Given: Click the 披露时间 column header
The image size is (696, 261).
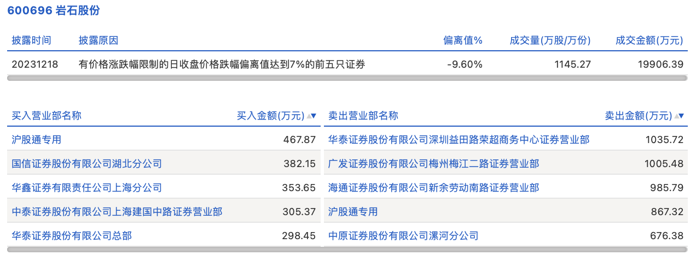Looking at the screenshot, I should click(x=31, y=40).
